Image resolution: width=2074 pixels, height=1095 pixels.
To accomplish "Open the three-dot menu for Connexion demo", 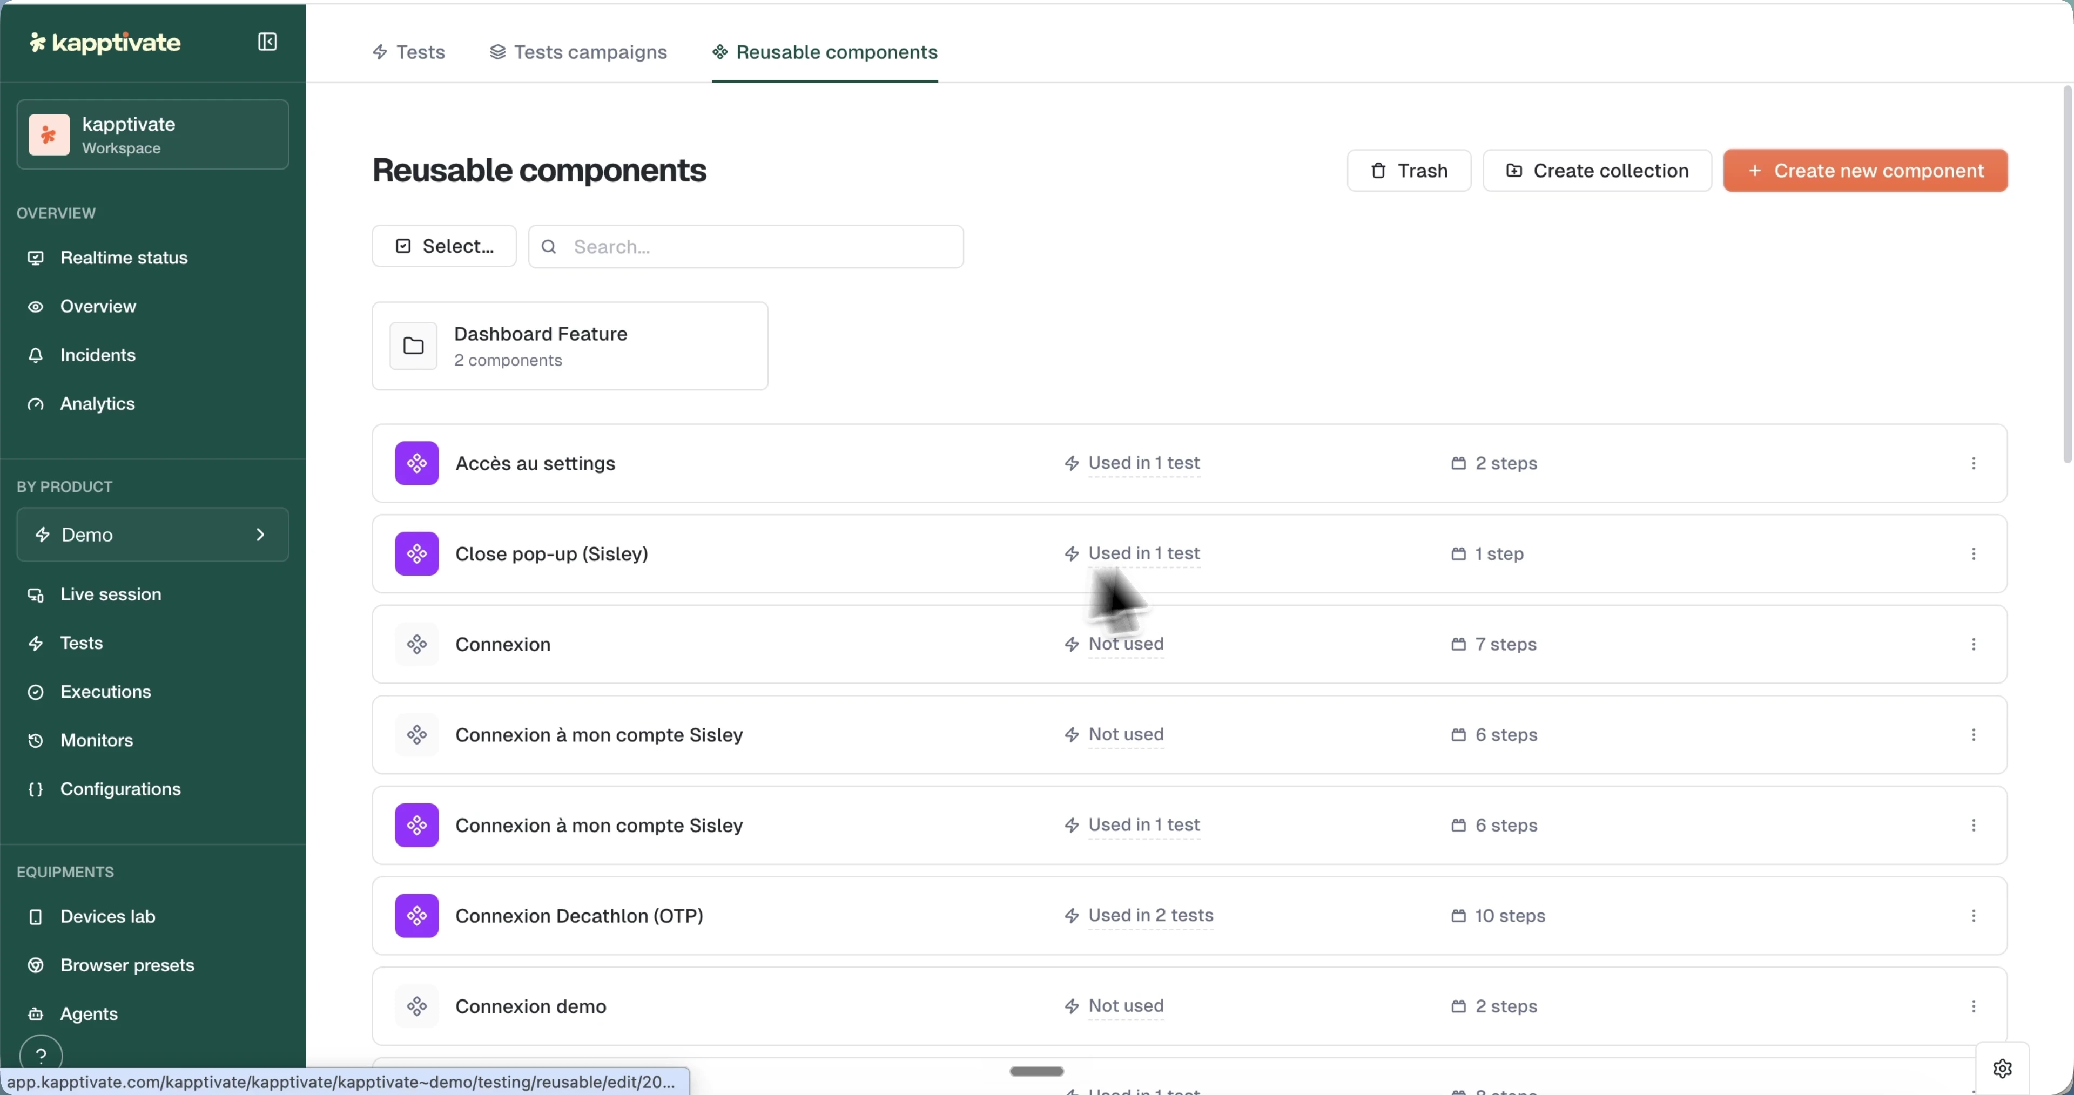I will pos(1974,1006).
